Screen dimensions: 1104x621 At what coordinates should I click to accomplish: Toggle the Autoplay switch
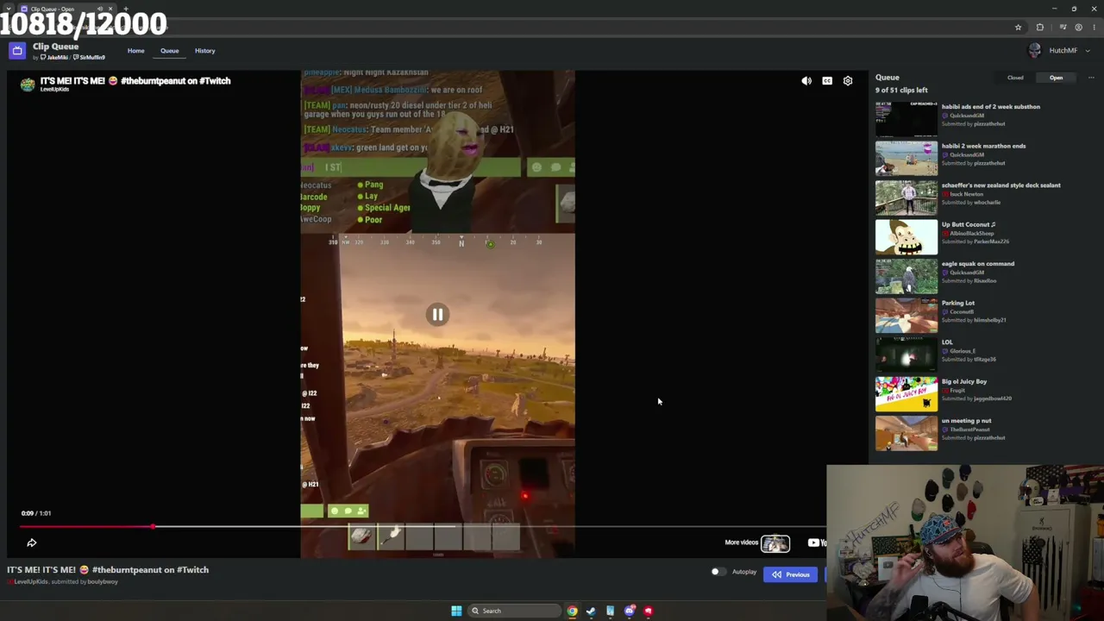718,572
